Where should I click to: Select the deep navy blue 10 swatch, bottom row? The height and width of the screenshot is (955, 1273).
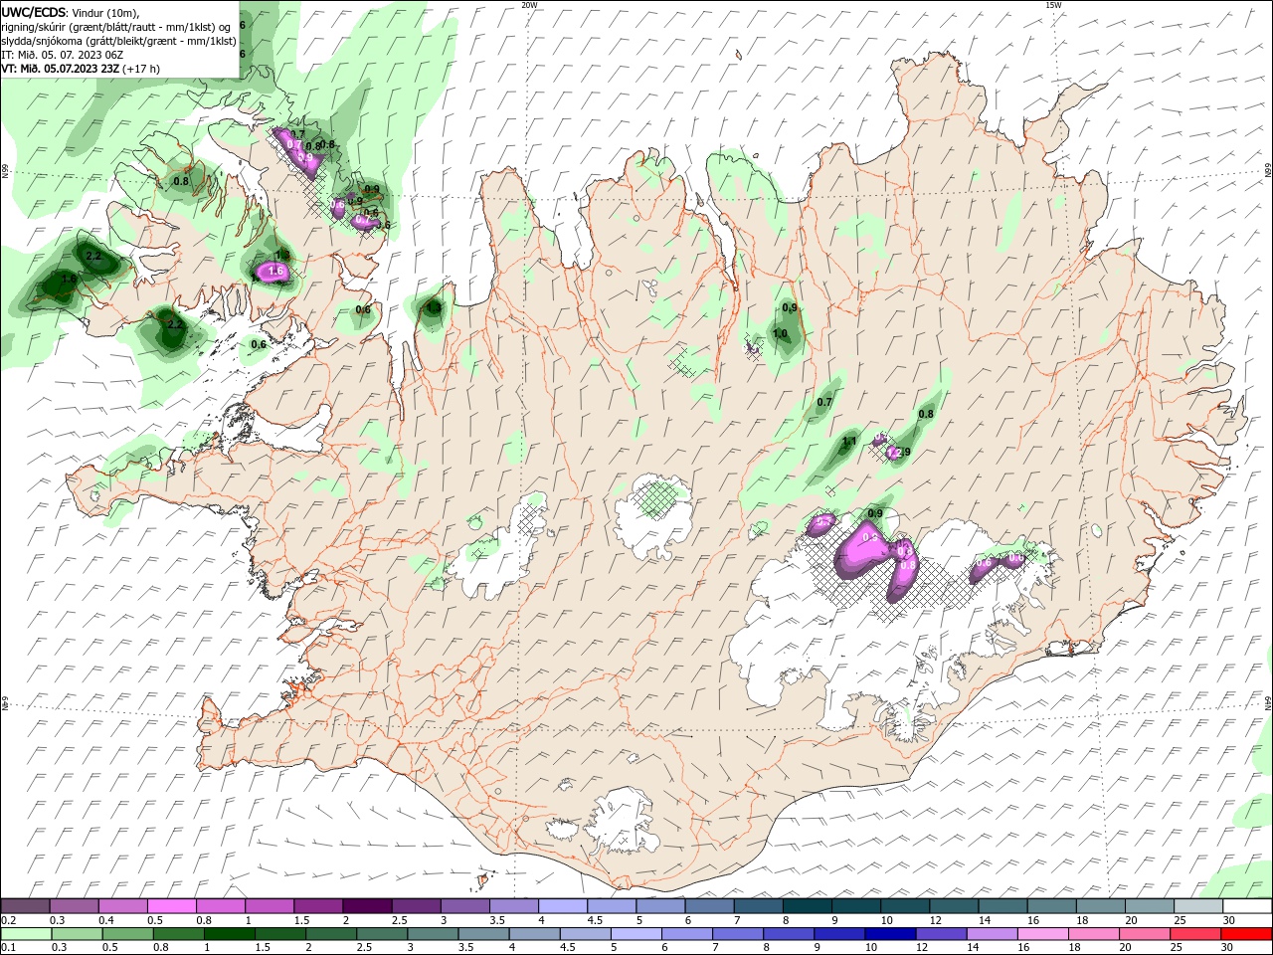click(891, 934)
